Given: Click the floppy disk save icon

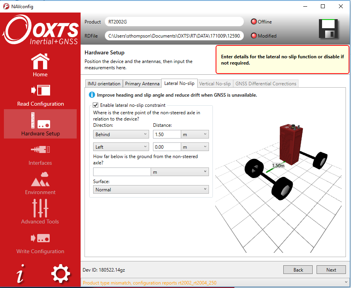Looking at the screenshot, I should pos(328,29).
